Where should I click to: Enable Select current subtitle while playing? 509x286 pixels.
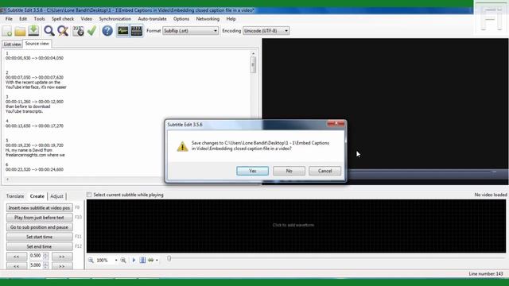[89, 195]
